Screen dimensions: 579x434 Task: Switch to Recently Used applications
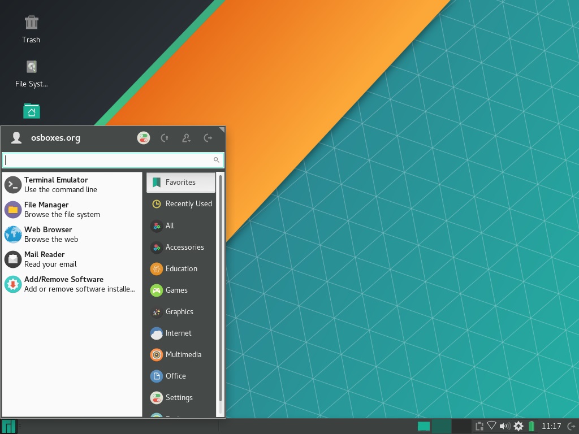(188, 204)
